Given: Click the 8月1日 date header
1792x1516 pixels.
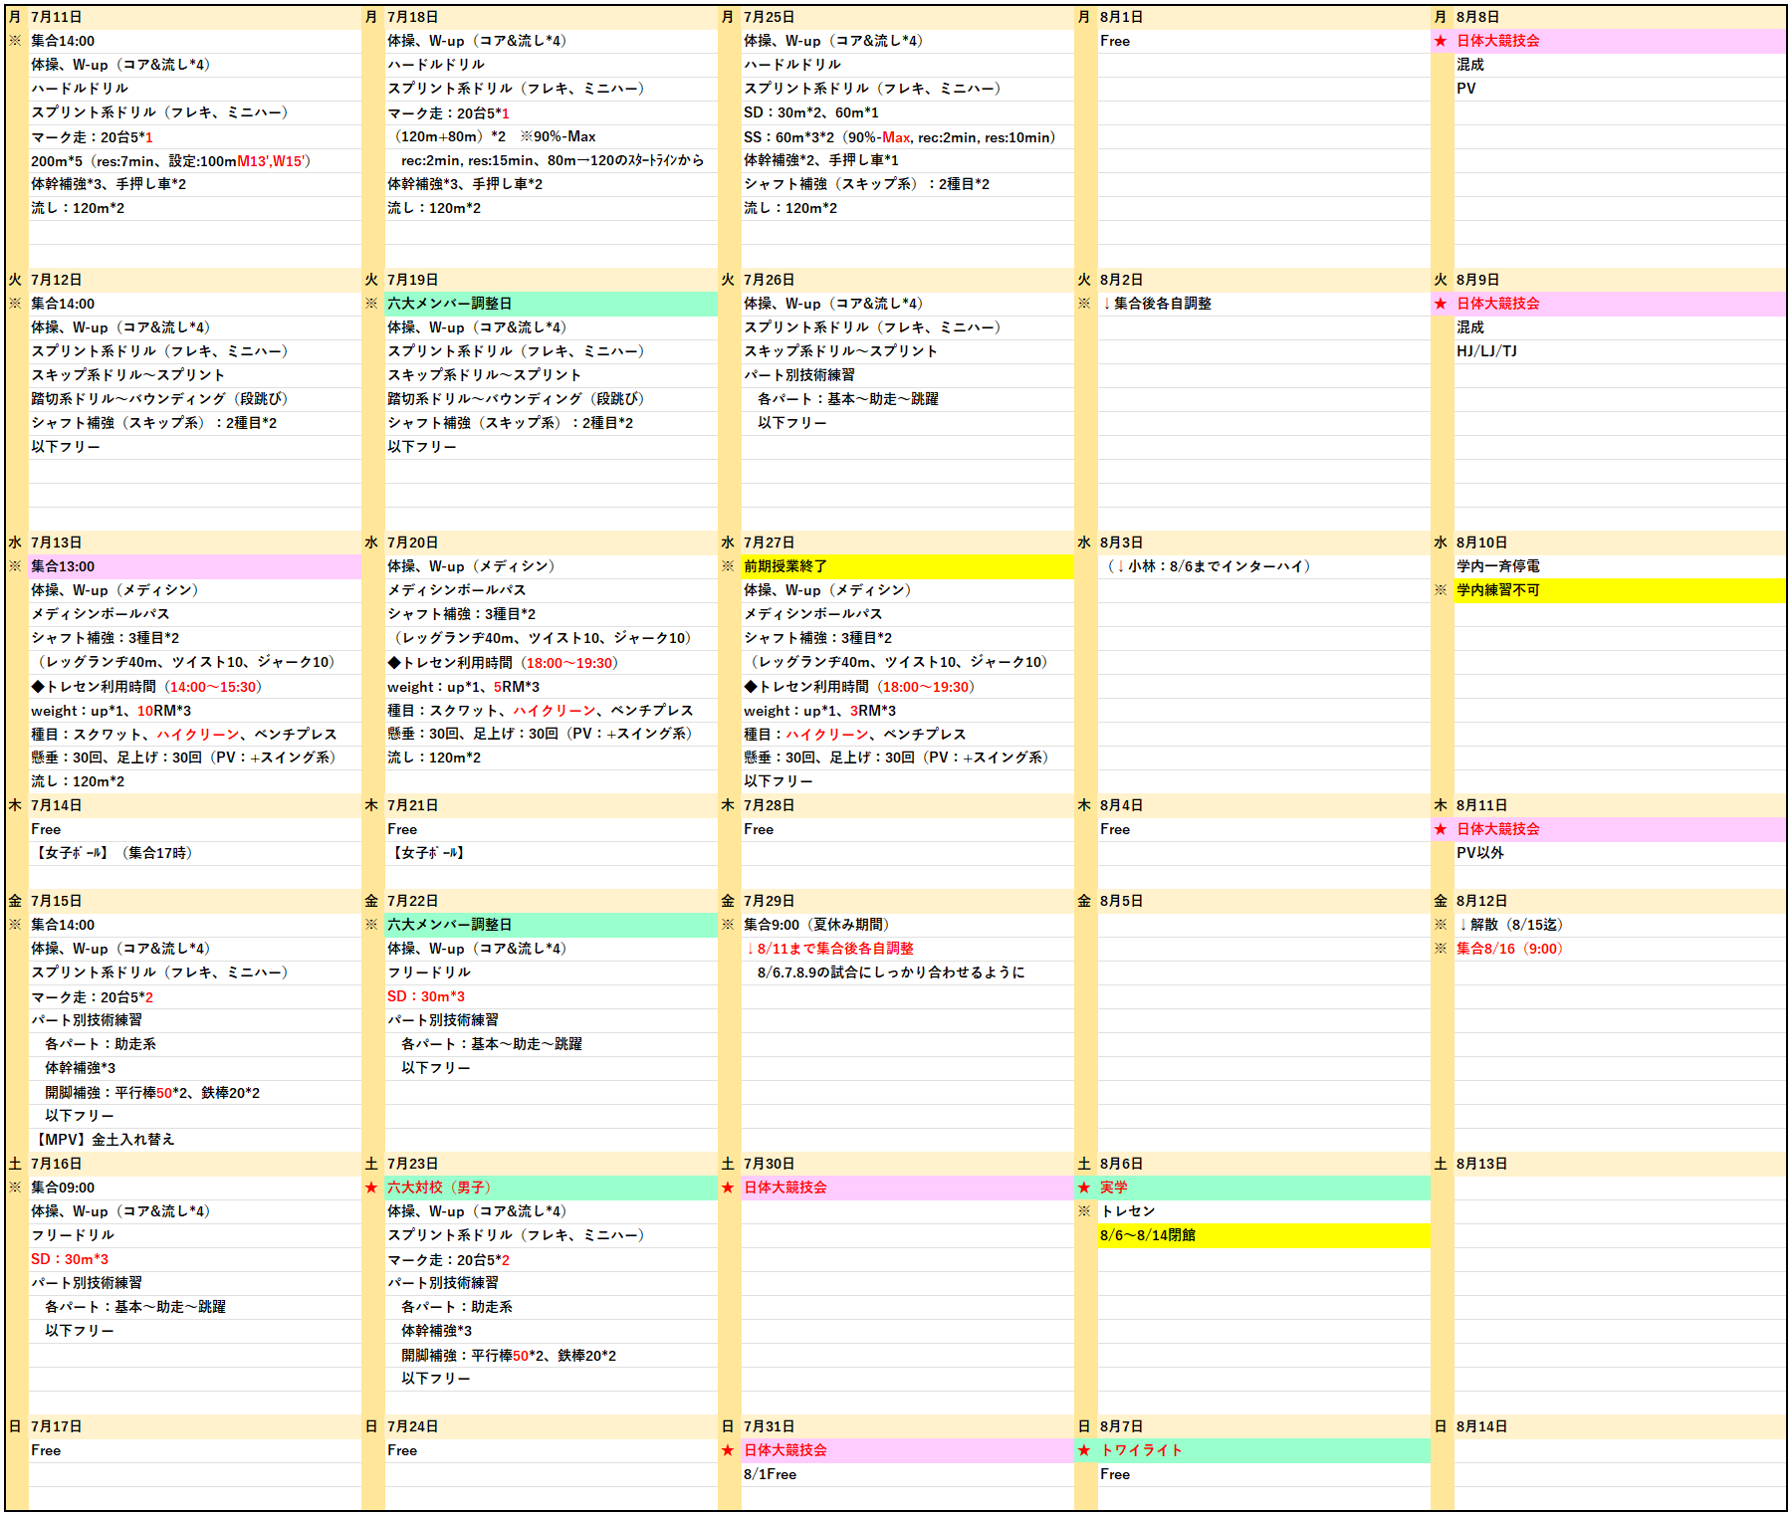Looking at the screenshot, I should click(x=1262, y=17).
